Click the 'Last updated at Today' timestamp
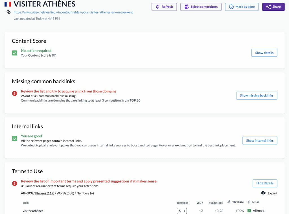The width and height of the screenshot is (289, 214). tap(36, 18)
